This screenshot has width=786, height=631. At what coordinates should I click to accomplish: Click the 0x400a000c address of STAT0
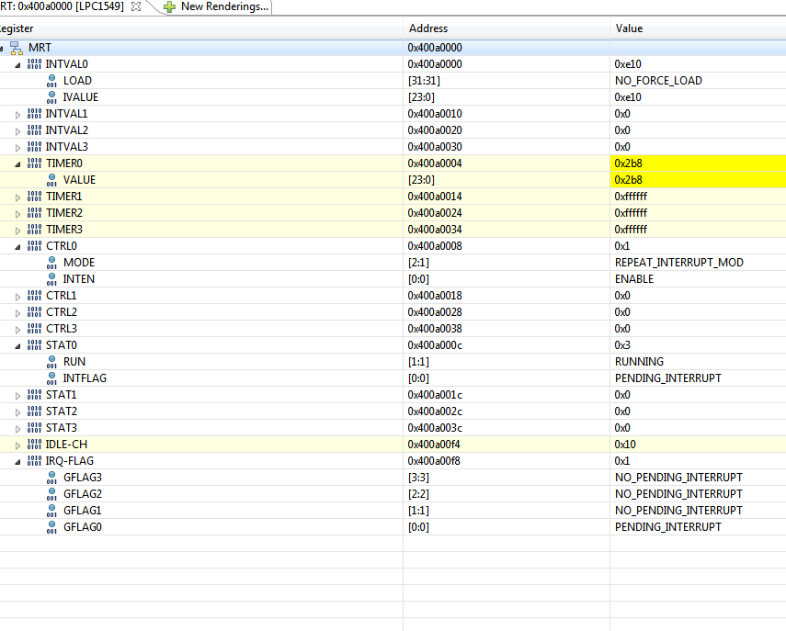tap(435, 345)
